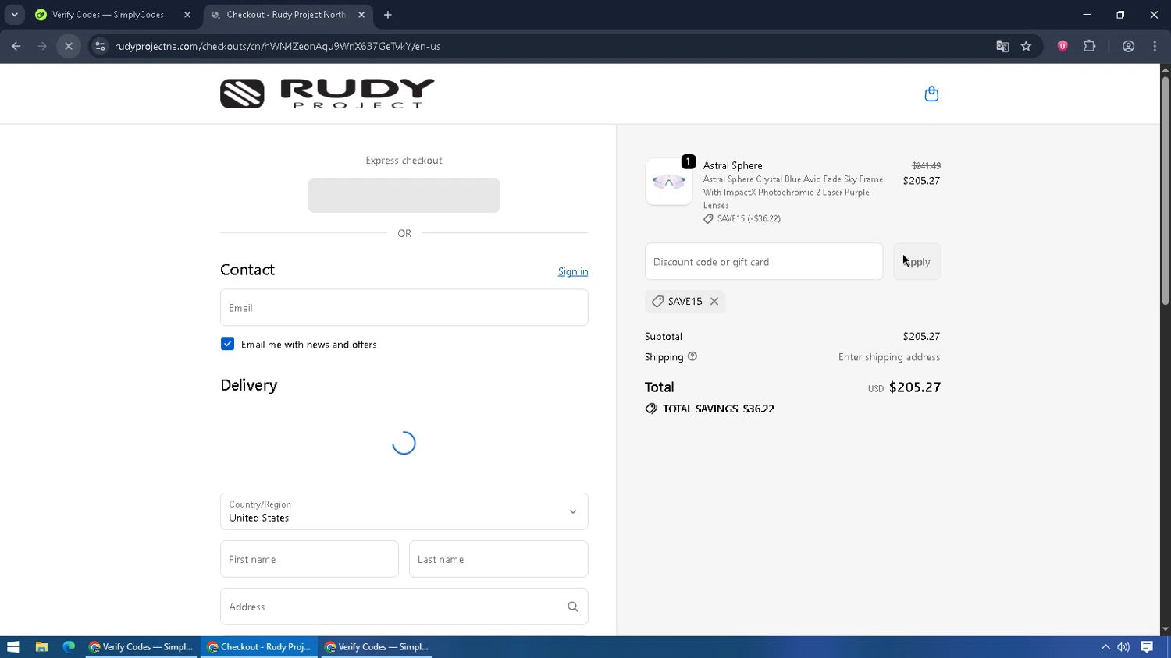
Task: Open the shopping bag cart icon
Action: tap(931, 94)
